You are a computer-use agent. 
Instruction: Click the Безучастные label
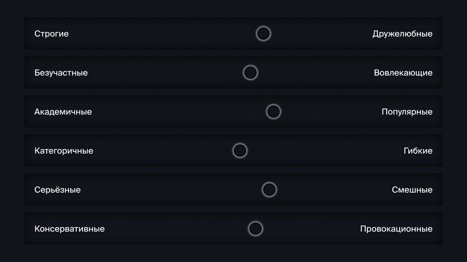tap(61, 72)
